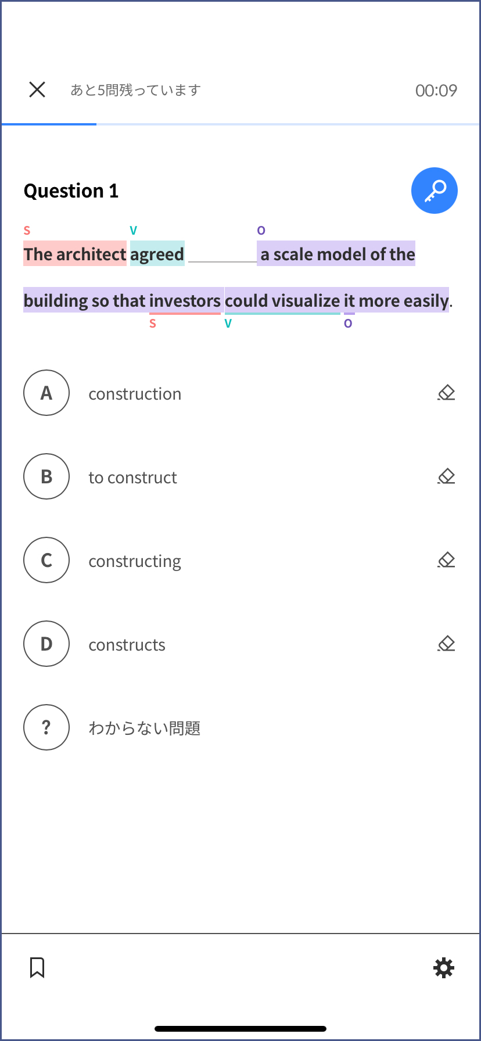Strike out option B using eraser icon
481x1041 pixels.
pyautogui.click(x=446, y=477)
